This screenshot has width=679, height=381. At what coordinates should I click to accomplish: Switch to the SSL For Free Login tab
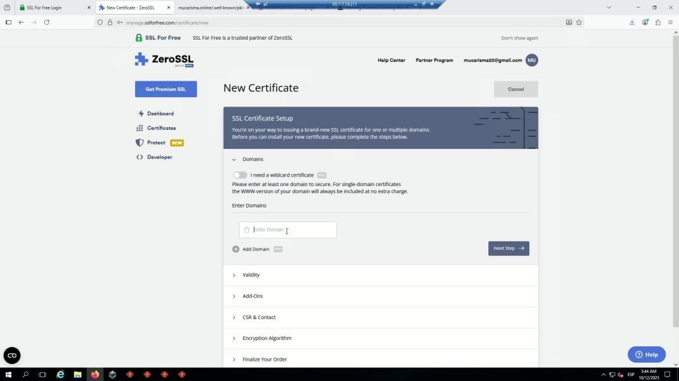pos(44,8)
